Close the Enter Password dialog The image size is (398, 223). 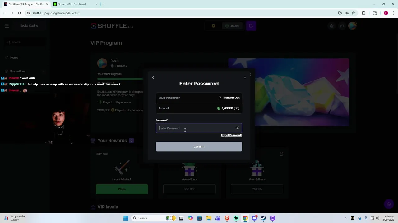[x=245, y=77]
